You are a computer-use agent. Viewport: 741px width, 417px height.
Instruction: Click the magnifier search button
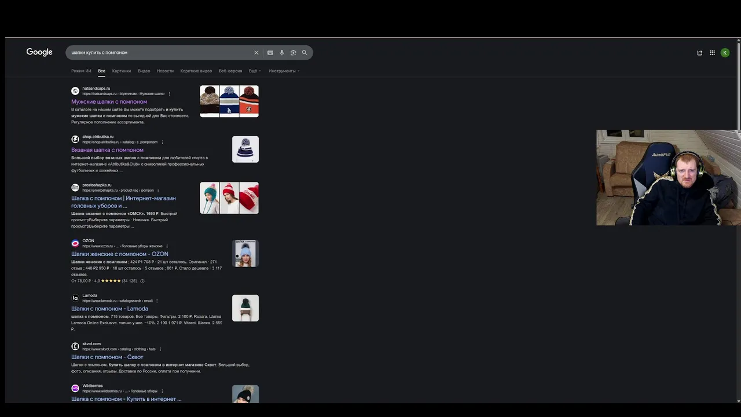[x=305, y=53]
